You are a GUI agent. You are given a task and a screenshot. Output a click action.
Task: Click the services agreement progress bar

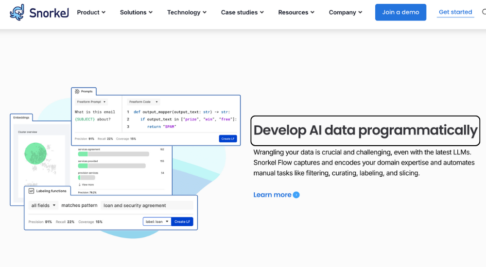(113, 154)
